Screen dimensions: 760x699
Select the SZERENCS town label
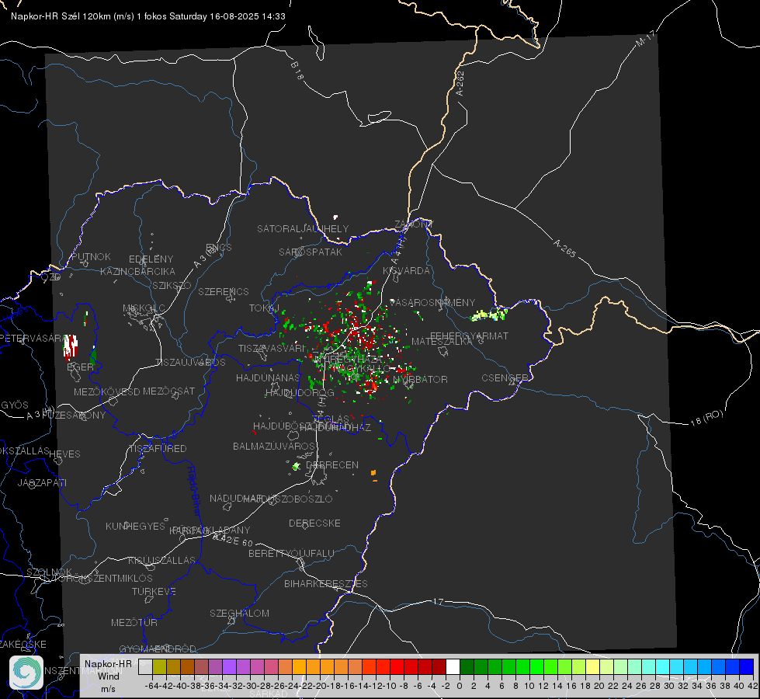[x=224, y=291]
